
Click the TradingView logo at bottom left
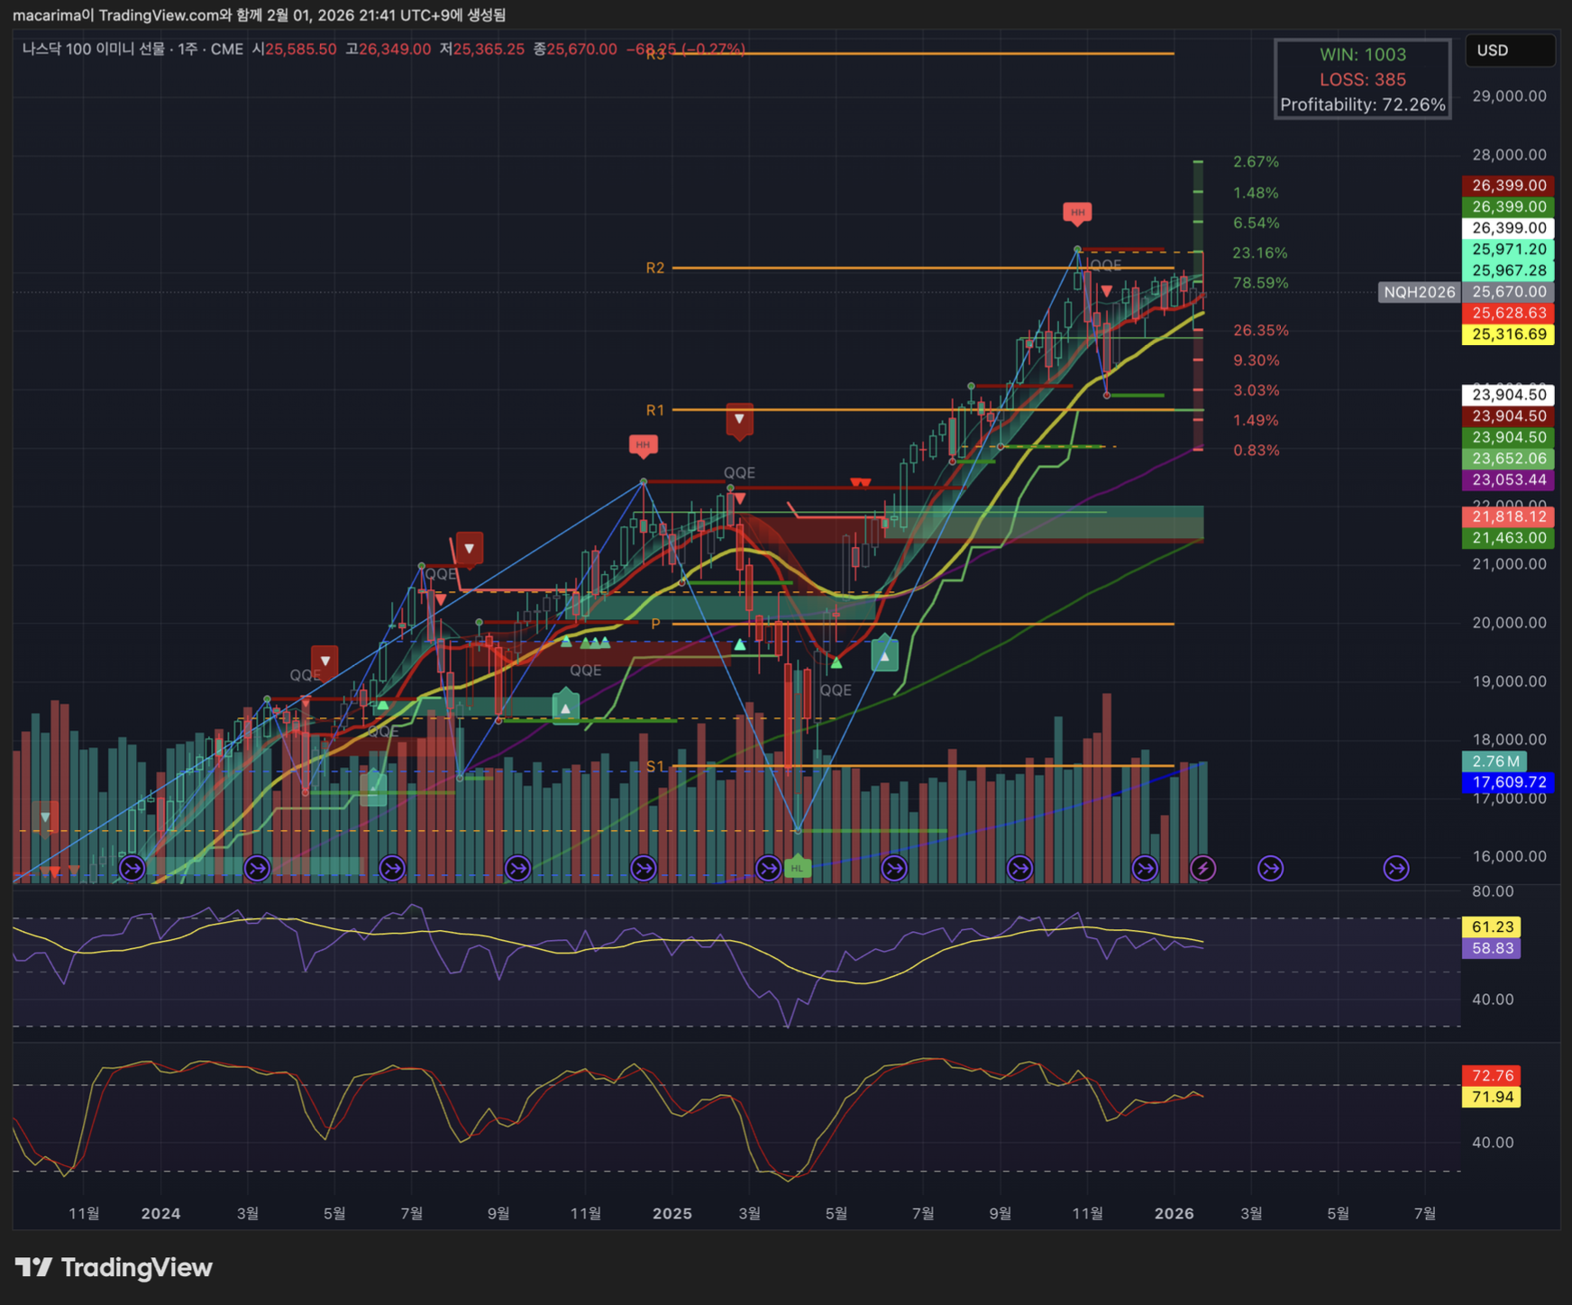(x=114, y=1268)
